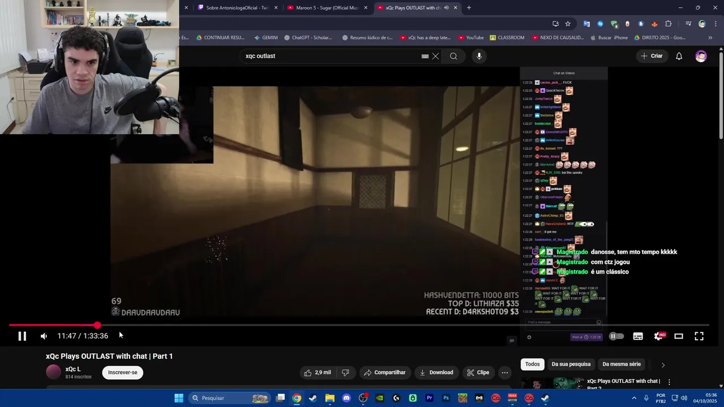Show more filter chips with arrow
This screenshot has height=407, width=724.
click(x=663, y=365)
